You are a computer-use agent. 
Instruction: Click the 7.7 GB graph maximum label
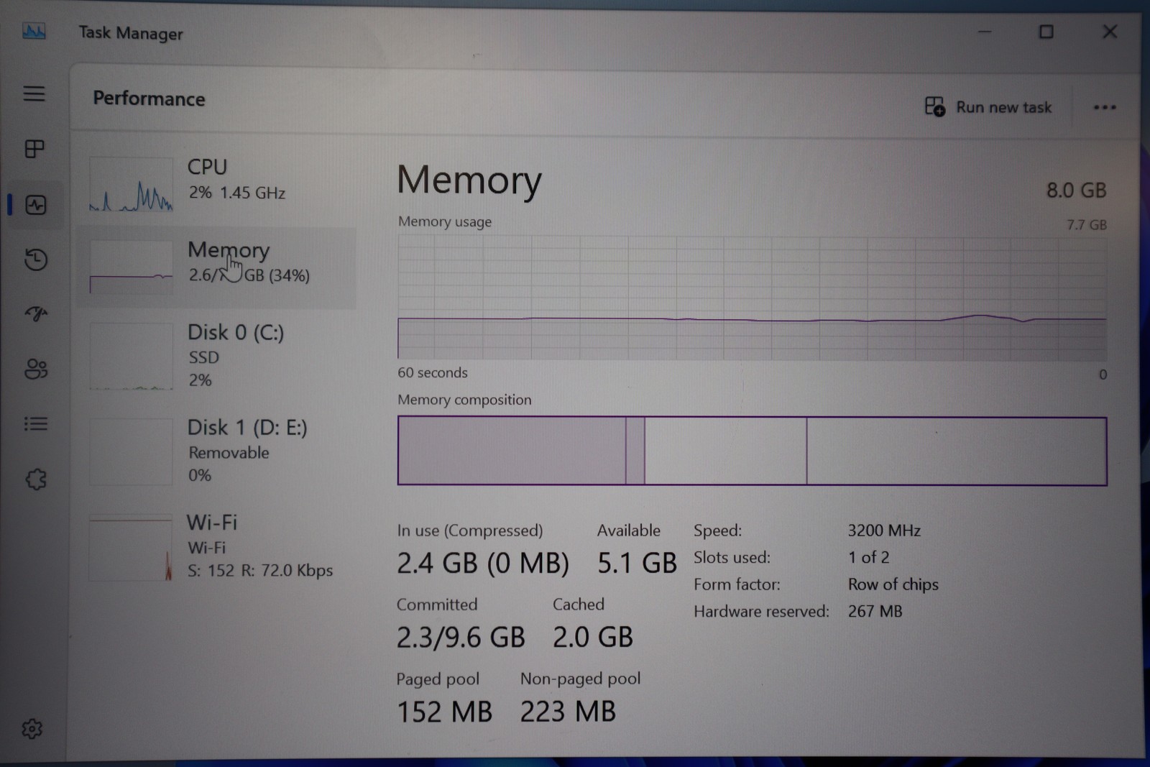tap(1086, 225)
